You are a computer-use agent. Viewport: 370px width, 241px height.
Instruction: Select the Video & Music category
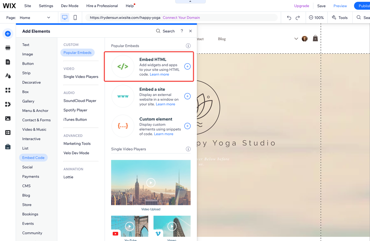point(34,129)
